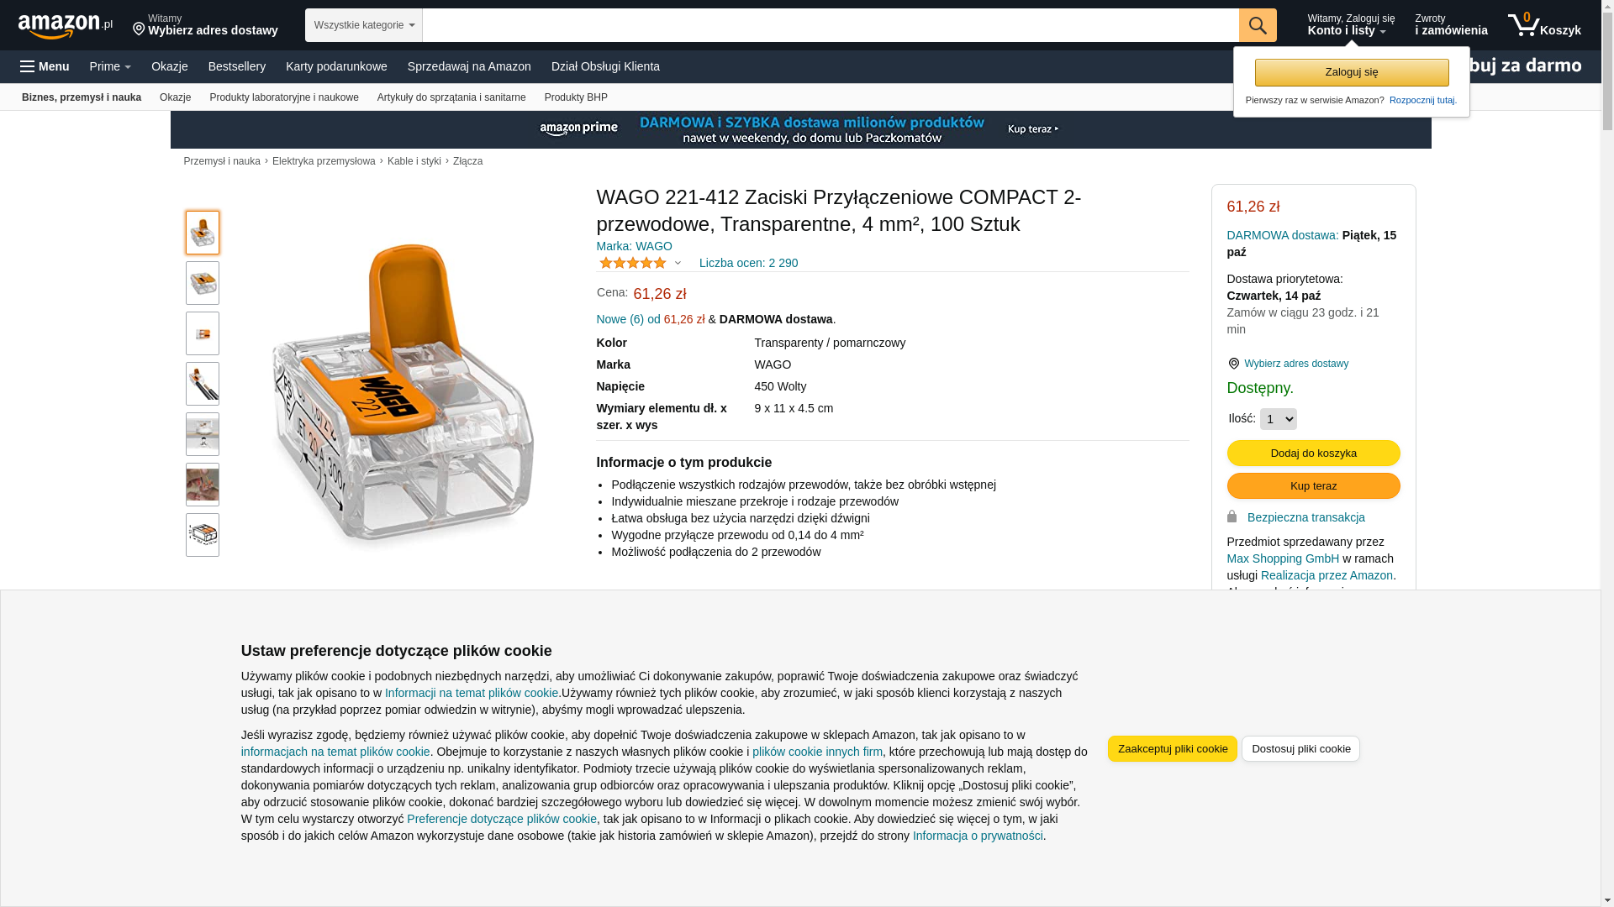The height and width of the screenshot is (907, 1614).
Task: Select the last product thumbnail showing the box
Action: [x=203, y=535]
